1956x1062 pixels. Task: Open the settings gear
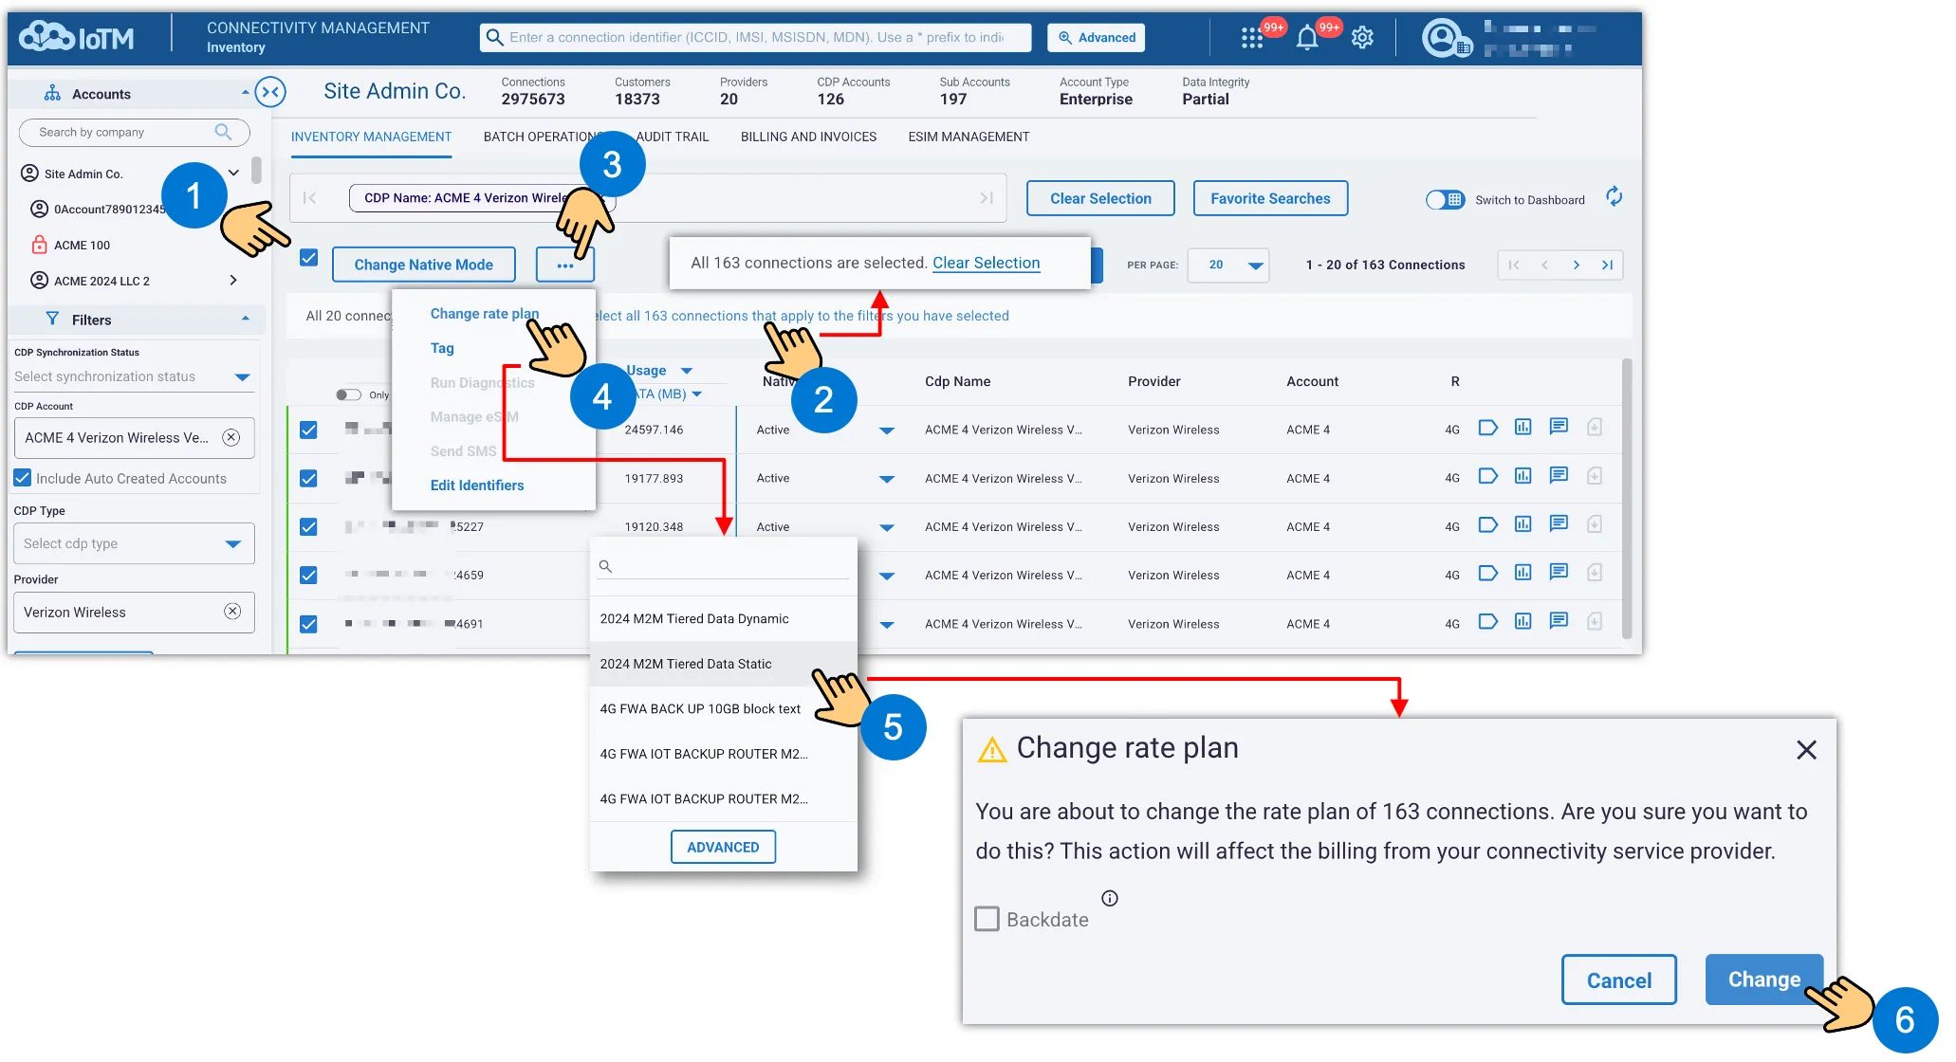[x=1362, y=38]
